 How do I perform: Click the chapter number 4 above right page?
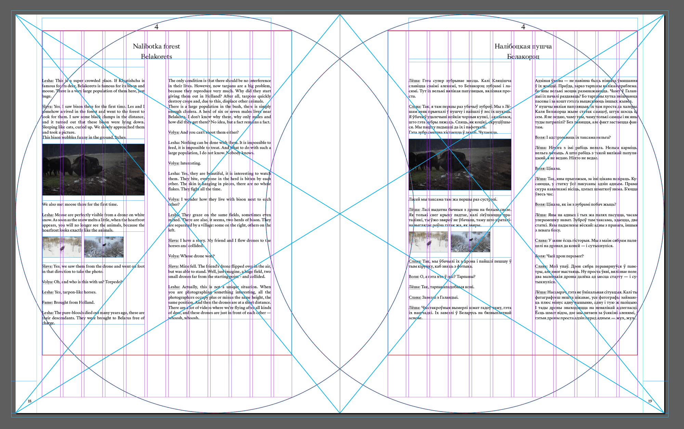pyautogui.click(x=523, y=27)
